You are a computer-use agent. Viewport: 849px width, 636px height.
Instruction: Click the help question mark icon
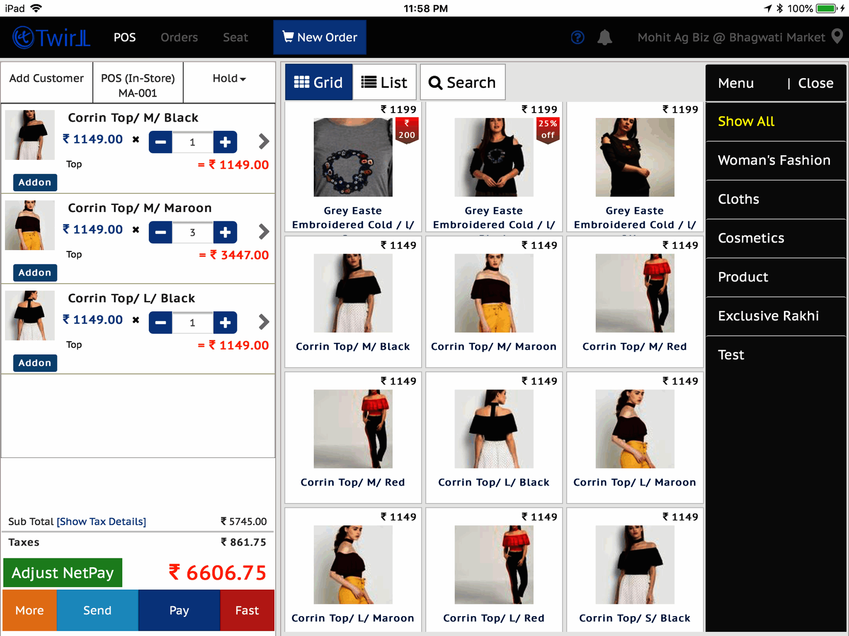click(577, 38)
